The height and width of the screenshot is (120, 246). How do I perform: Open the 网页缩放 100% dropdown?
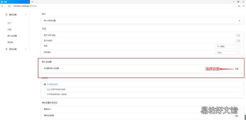(228, 53)
